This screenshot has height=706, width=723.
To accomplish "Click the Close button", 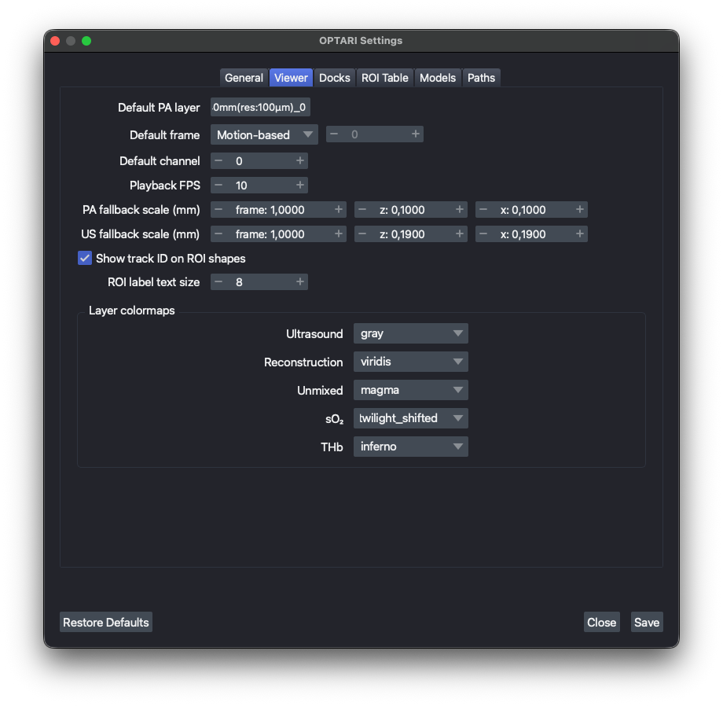I will (x=602, y=623).
